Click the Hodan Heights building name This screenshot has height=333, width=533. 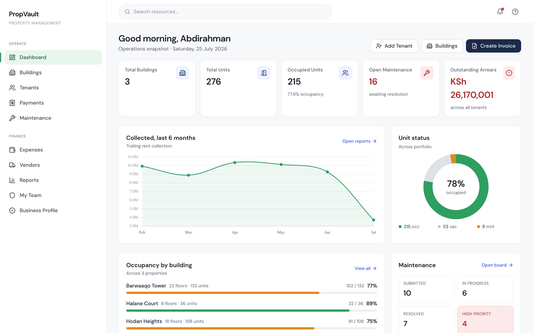point(144,321)
